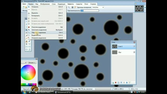Select the Слой 2 layer thumbnail

pos(115,46)
